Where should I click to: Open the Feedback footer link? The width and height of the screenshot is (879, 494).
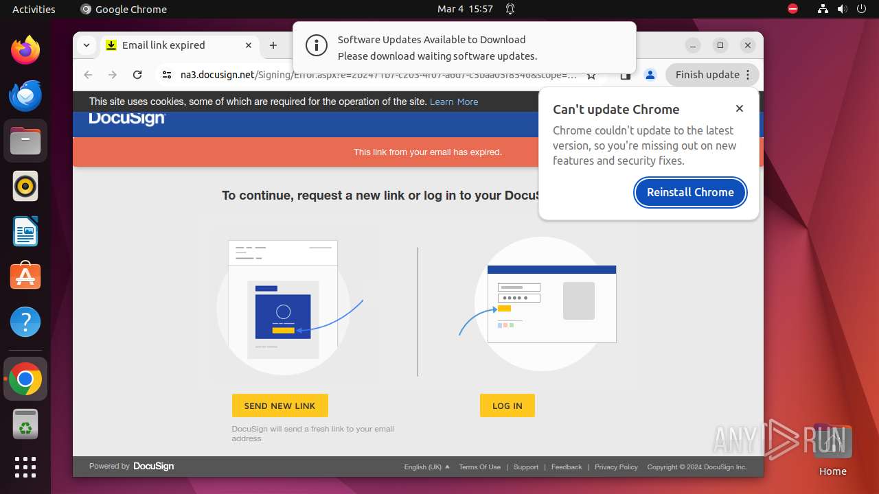coord(567,467)
